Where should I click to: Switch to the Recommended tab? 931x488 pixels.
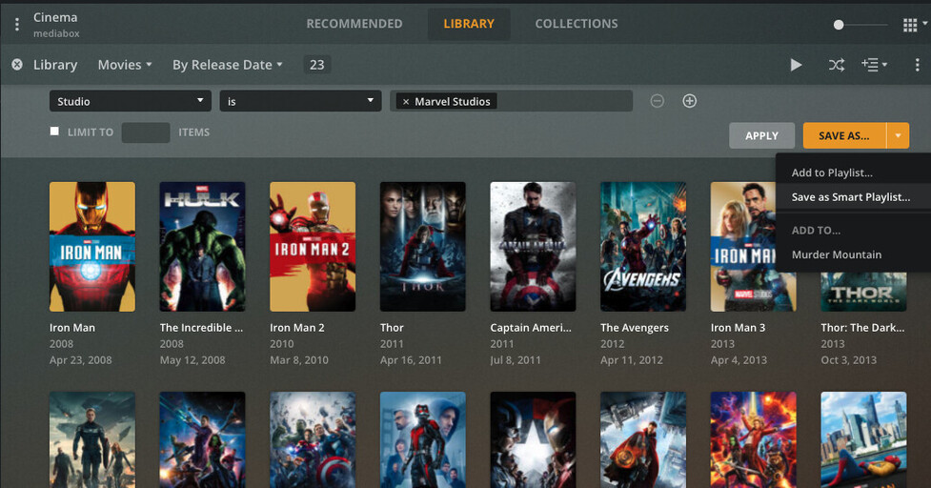(354, 24)
